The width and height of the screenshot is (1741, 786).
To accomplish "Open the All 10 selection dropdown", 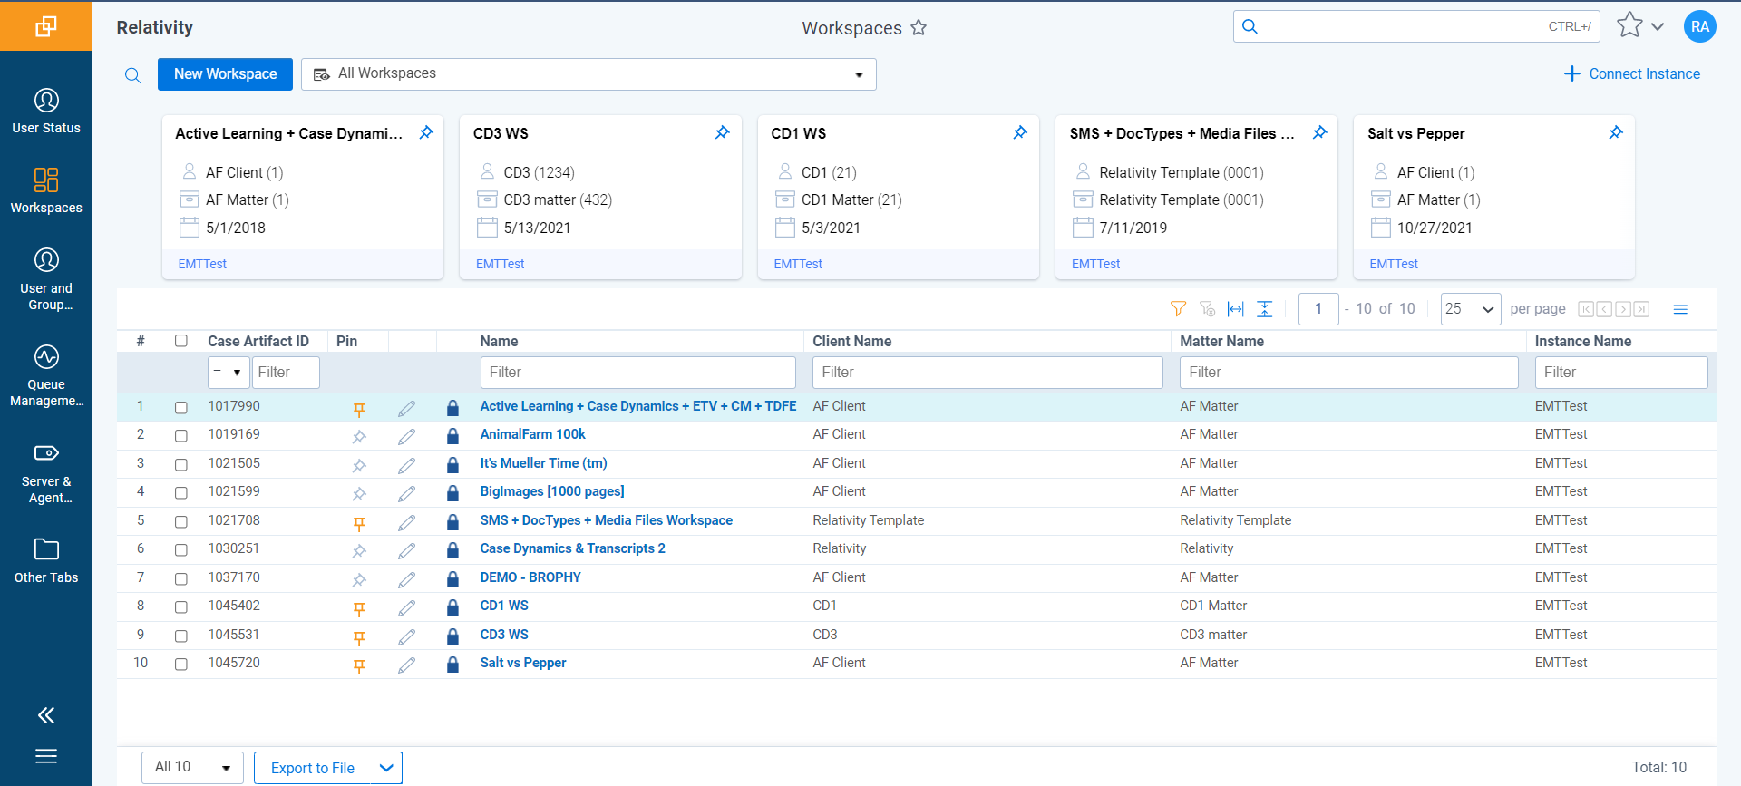I will [x=192, y=767].
